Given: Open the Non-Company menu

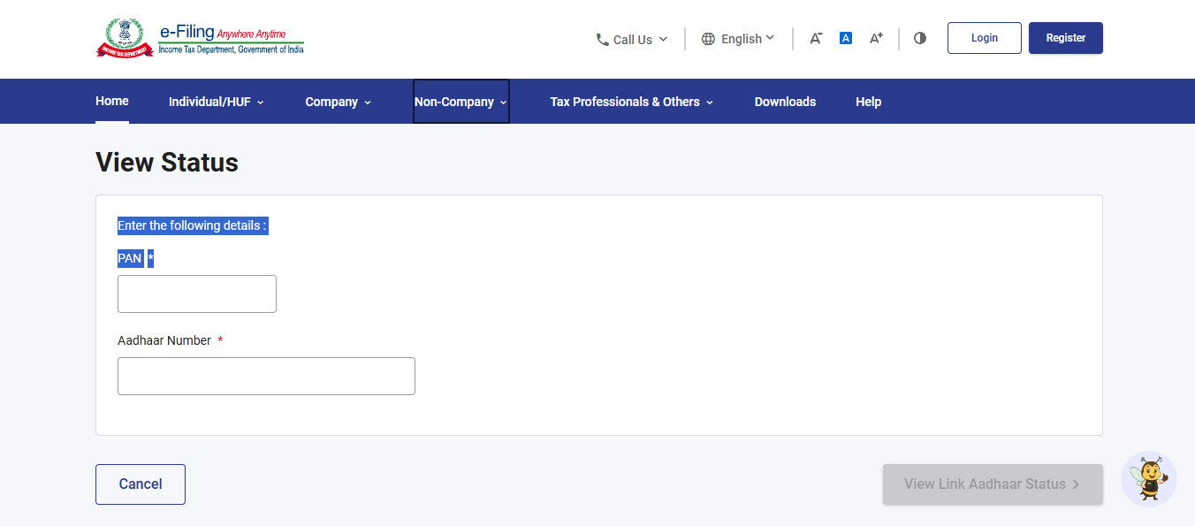Looking at the screenshot, I should coord(461,102).
